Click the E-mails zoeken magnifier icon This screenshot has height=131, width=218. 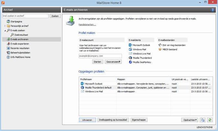tap(8, 30)
